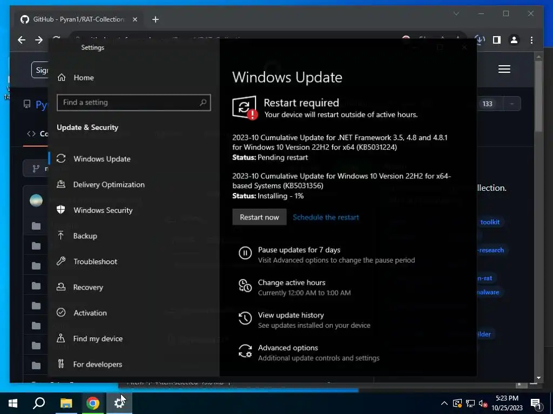Viewport: 553px width, 414px height.
Task: Click the Windows Security shield icon
Action: coord(60,210)
